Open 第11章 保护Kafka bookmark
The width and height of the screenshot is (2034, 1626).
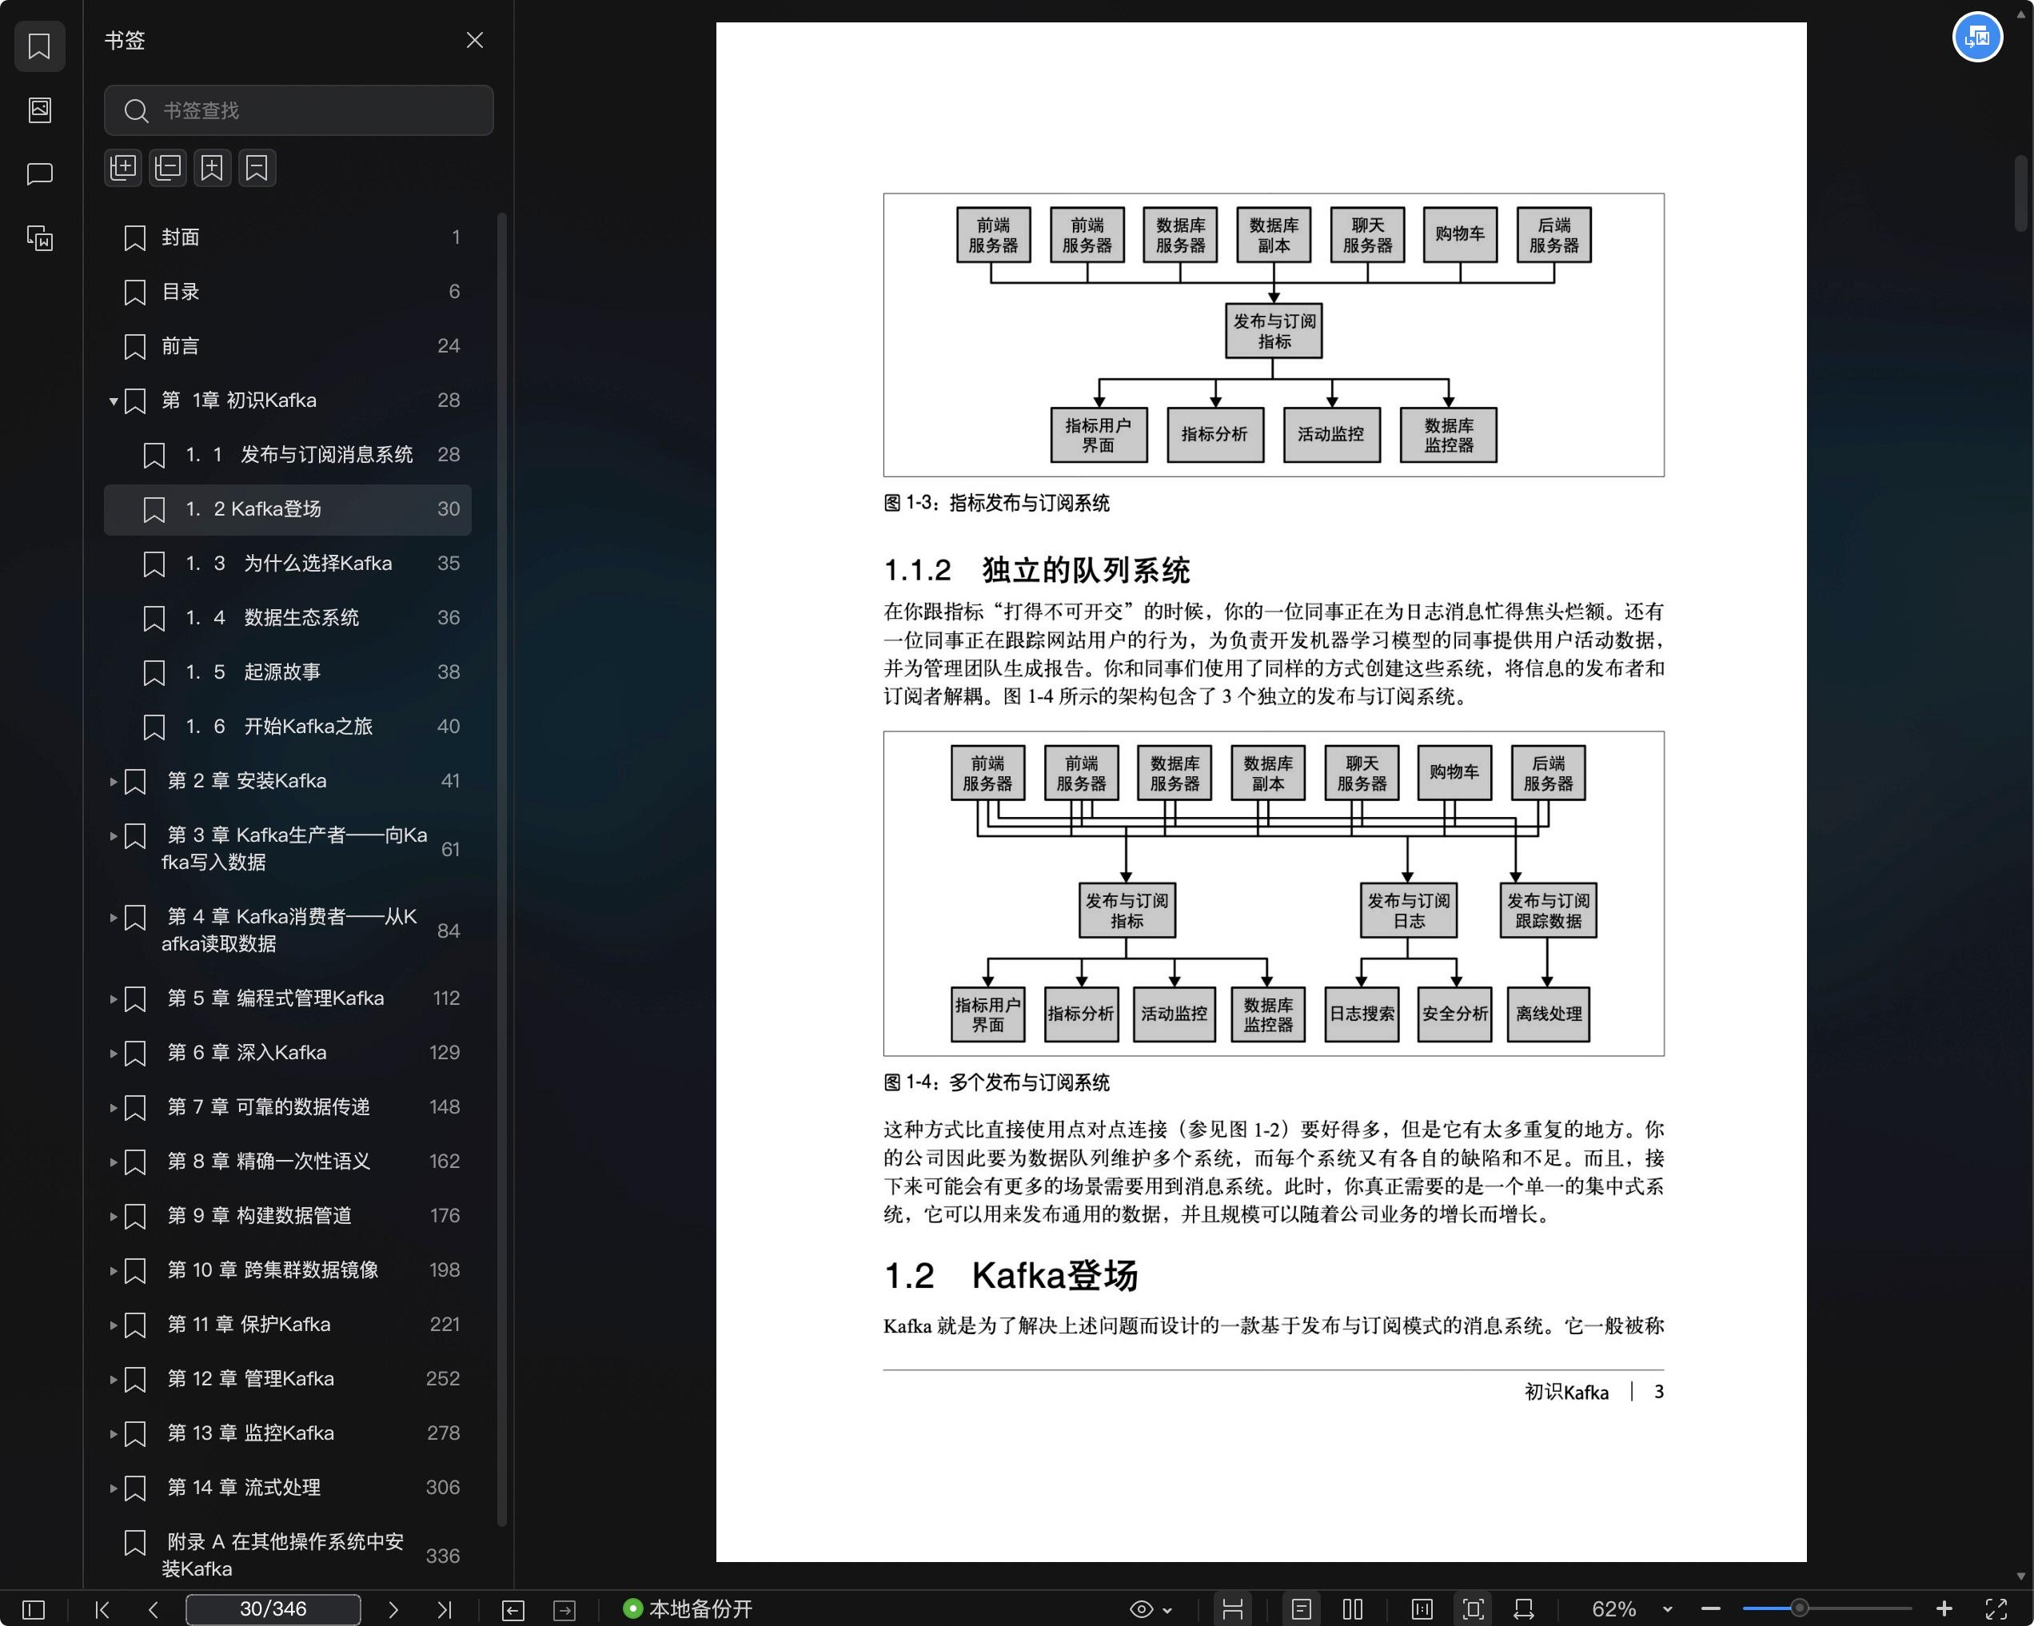click(x=288, y=1325)
